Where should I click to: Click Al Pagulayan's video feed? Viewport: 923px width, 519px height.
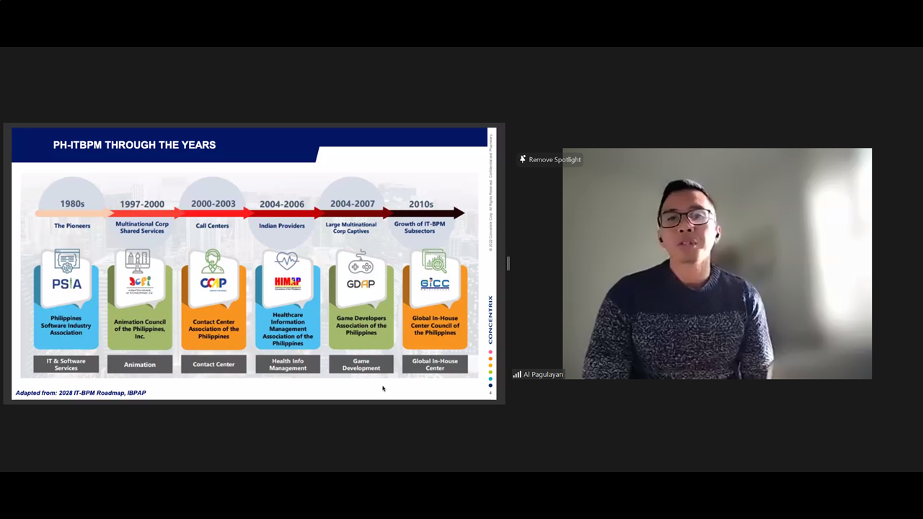coord(717,263)
